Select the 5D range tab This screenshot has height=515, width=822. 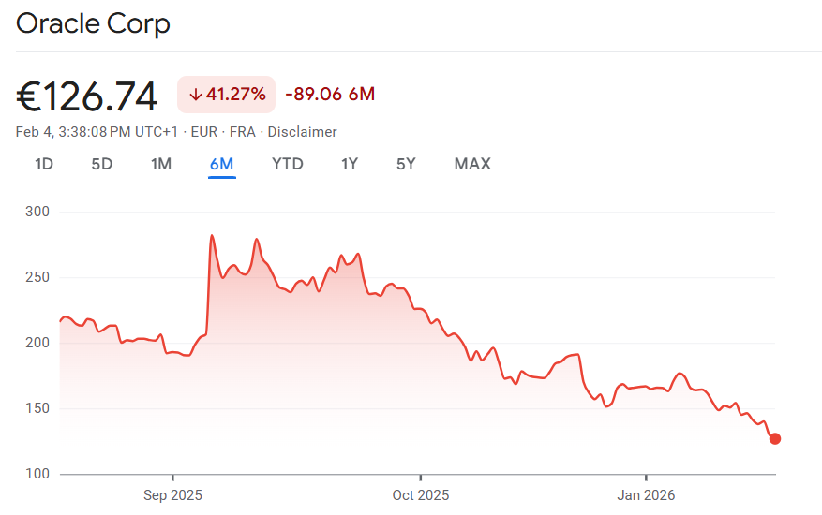pos(102,165)
